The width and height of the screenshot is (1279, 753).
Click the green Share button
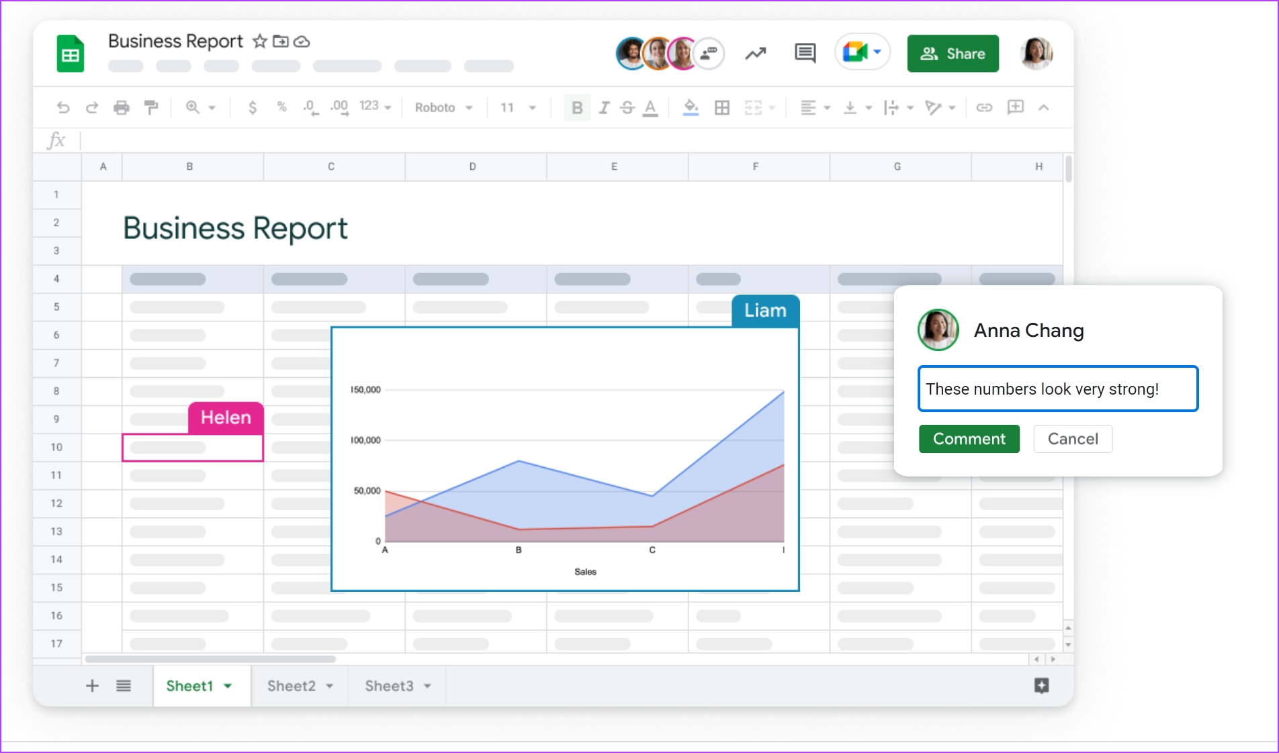pos(953,54)
